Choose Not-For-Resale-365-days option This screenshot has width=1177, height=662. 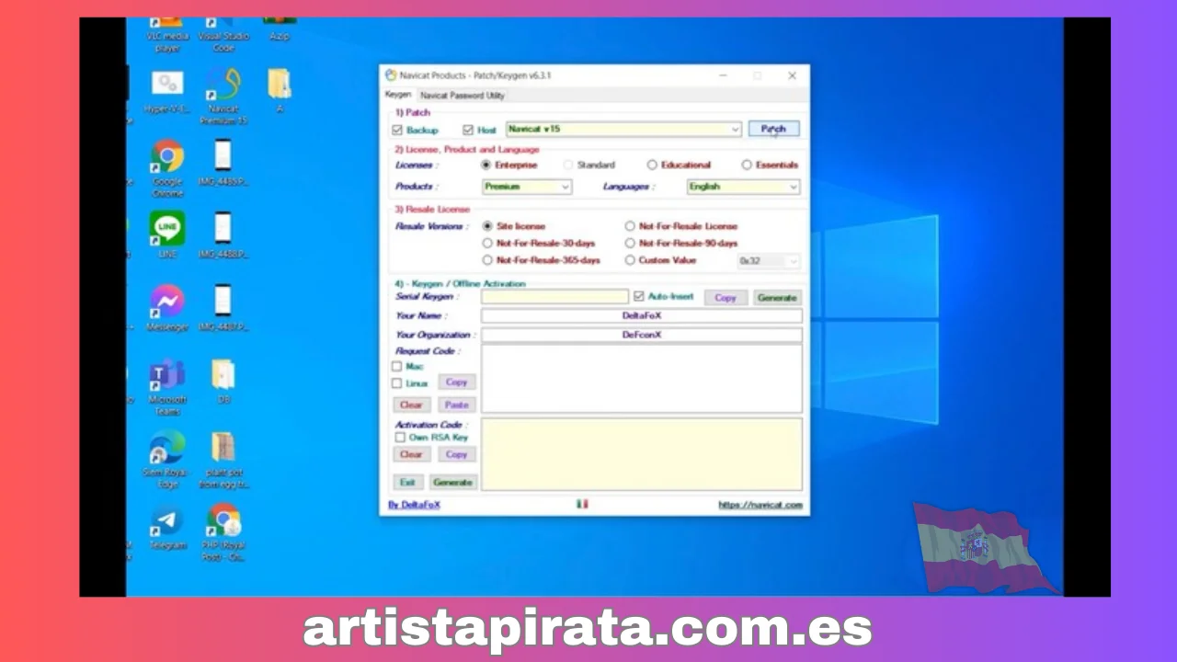point(487,260)
